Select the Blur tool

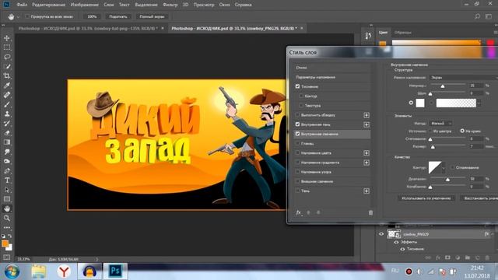click(7, 152)
